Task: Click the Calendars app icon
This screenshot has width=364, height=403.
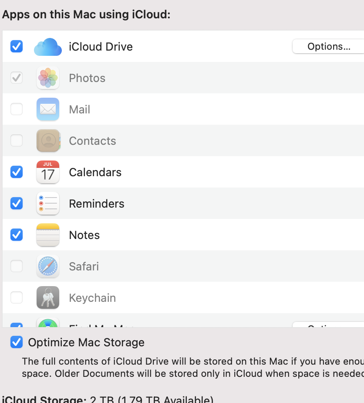Action: coord(48,172)
